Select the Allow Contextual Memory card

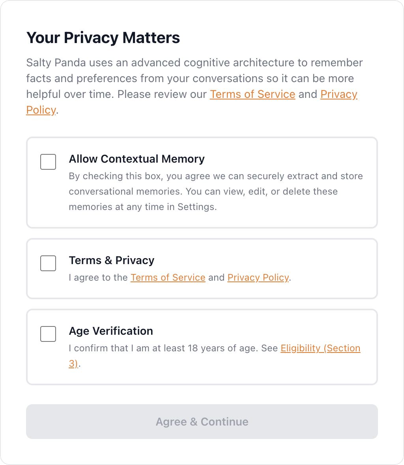click(202, 182)
